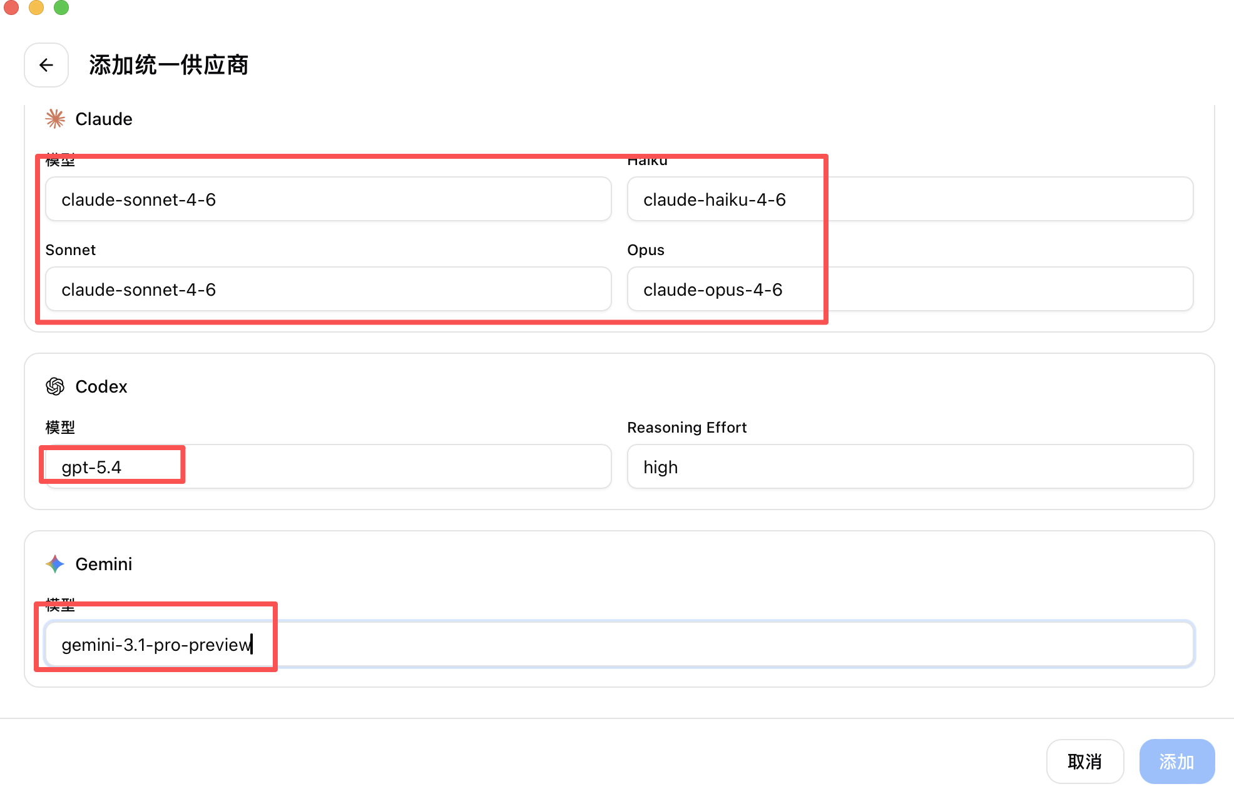The width and height of the screenshot is (1234, 789).
Task: Click the 添加统一供应商 page title
Action: tap(169, 65)
